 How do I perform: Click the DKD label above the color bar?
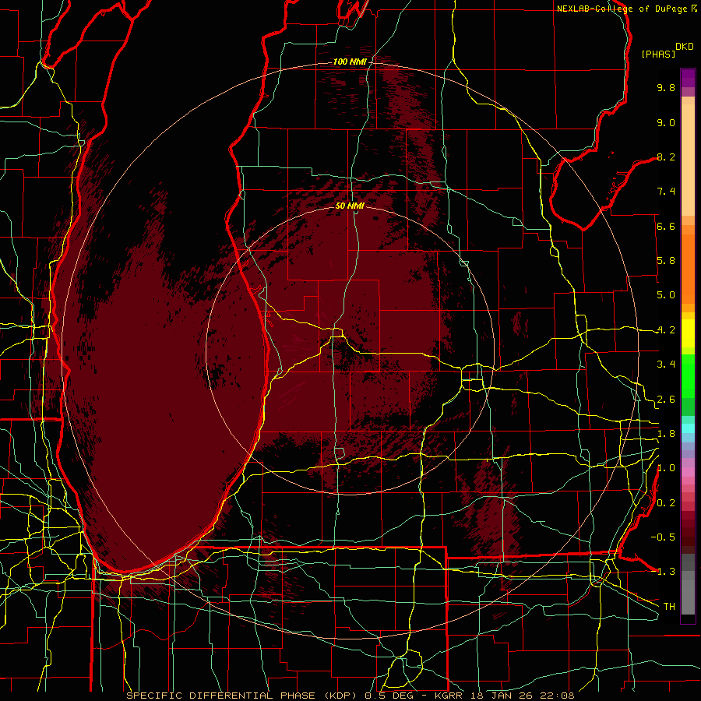tap(685, 47)
